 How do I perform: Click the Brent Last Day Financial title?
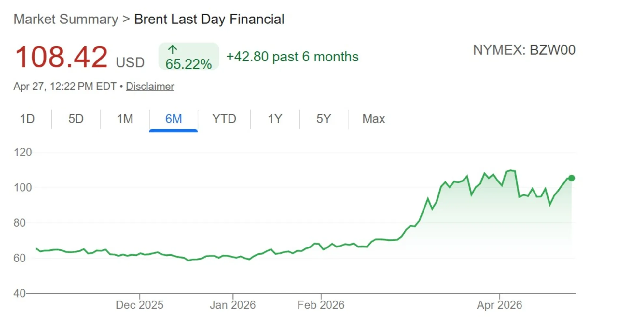point(209,19)
